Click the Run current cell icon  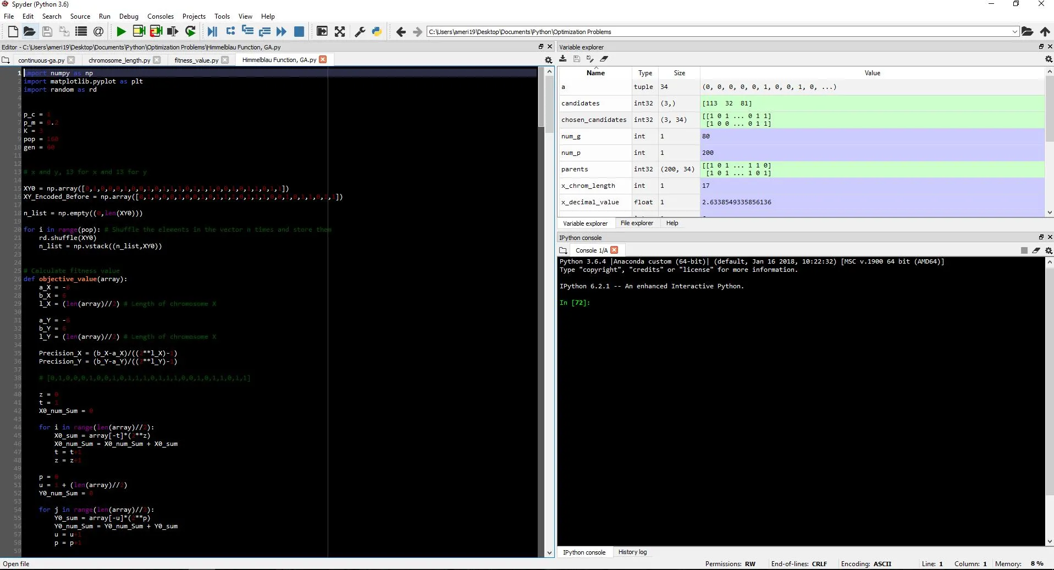(x=139, y=32)
